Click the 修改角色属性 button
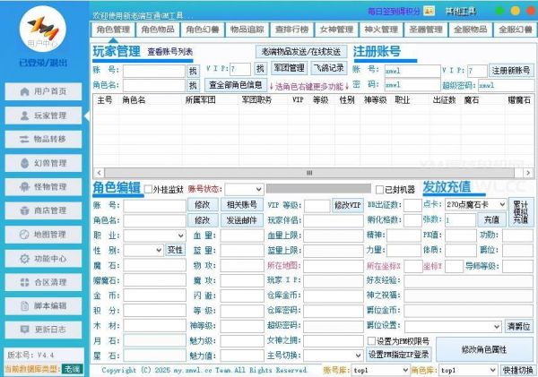The width and height of the screenshot is (538, 377). point(484,349)
